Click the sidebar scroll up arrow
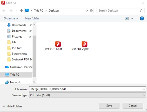Viewport: 147px width, 112px height. tap(34, 25)
